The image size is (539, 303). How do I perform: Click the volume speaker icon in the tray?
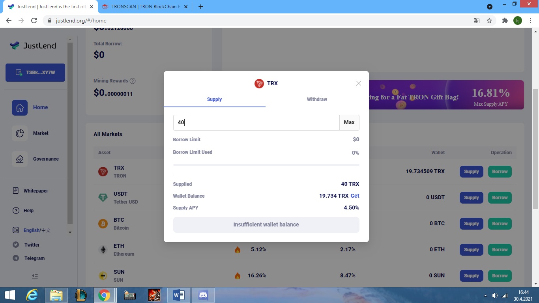point(495,296)
